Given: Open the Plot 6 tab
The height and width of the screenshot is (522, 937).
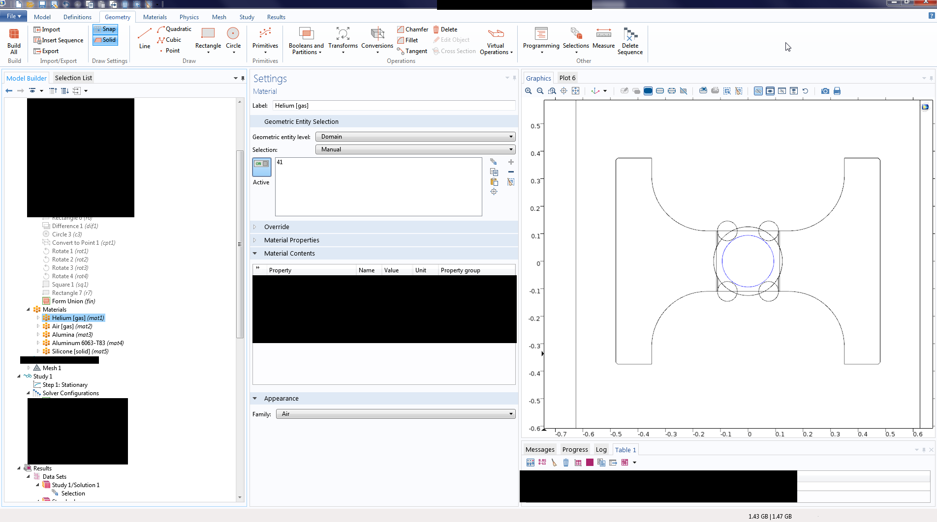Looking at the screenshot, I should click(567, 78).
